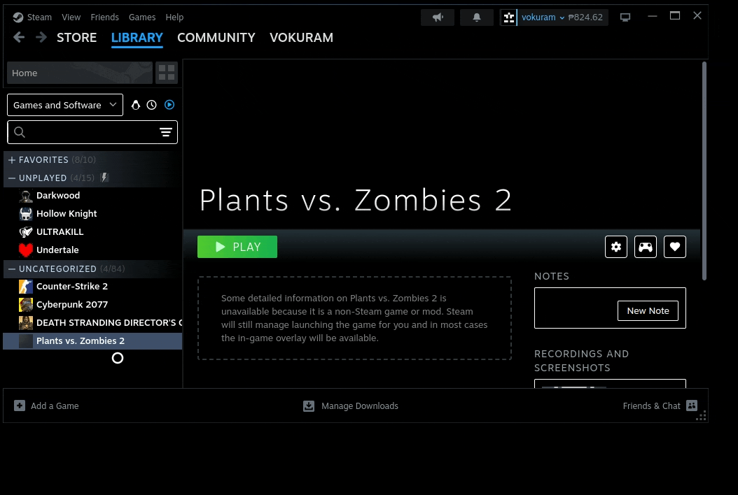
Task: Click the game page vertical scrollbar
Action: (704, 171)
